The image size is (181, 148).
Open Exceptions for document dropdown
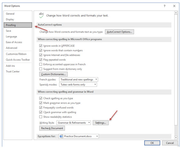[x=79, y=136]
